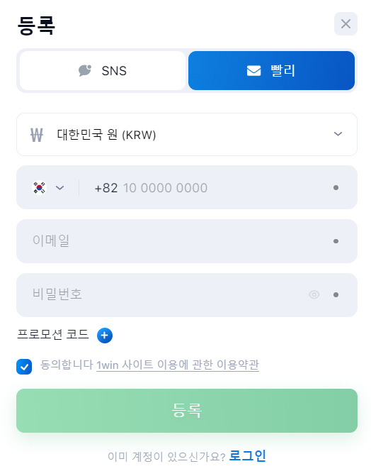Toggle password visibility eye icon

point(314,294)
